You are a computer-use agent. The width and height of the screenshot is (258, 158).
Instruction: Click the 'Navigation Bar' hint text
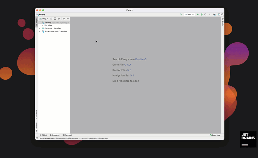tap(121, 75)
